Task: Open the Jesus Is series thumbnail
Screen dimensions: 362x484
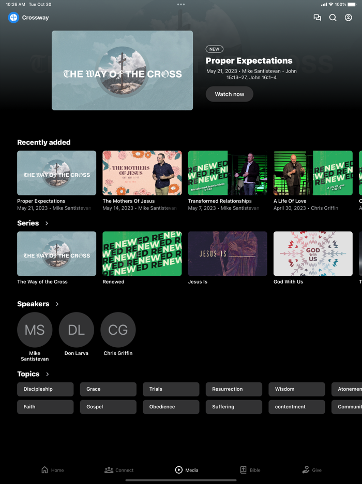Action: point(228,254)
